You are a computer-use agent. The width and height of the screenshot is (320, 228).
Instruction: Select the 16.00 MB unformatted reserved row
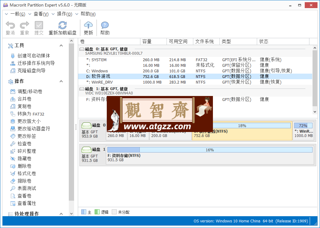pyautogui.click(x=195, y=65)
